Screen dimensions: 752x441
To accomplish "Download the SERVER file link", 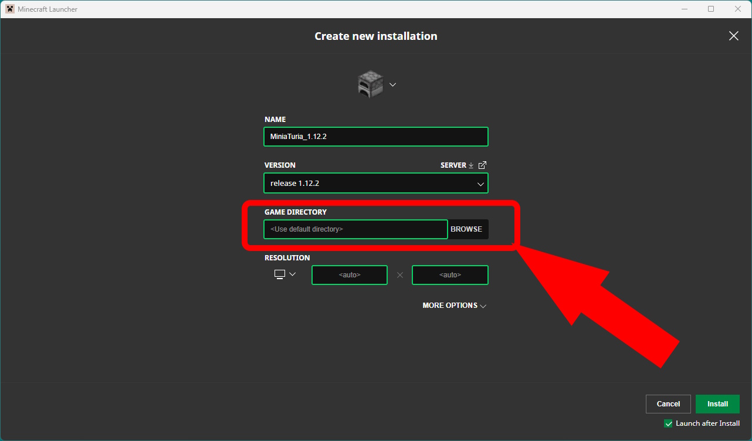I will [457, 165].
